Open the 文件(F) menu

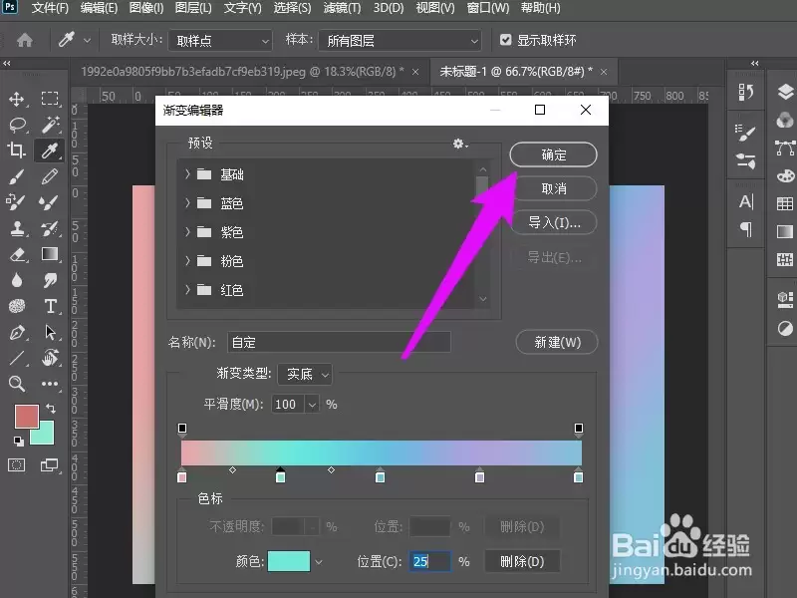[x=50, y=8]
